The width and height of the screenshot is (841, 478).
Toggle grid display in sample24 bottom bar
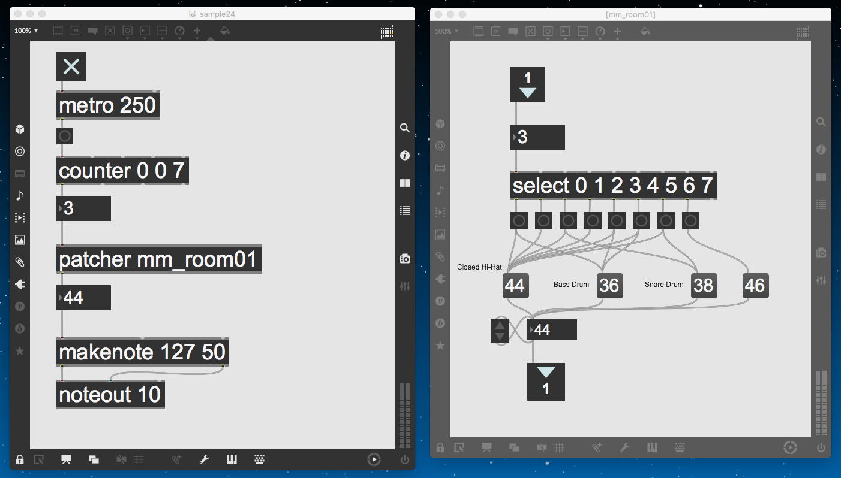(x=139, y=459)
